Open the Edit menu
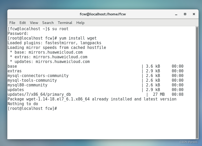This screenshot has height=146, width=202. pyautogui.click(x=22, y=23)
